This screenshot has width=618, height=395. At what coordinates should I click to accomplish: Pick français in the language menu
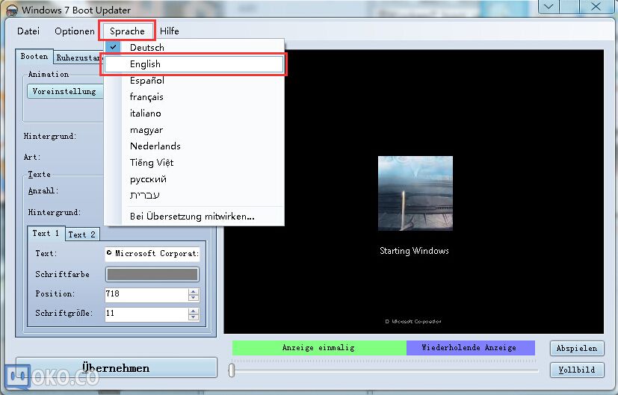pyautogui.click(x=194, y=97)
